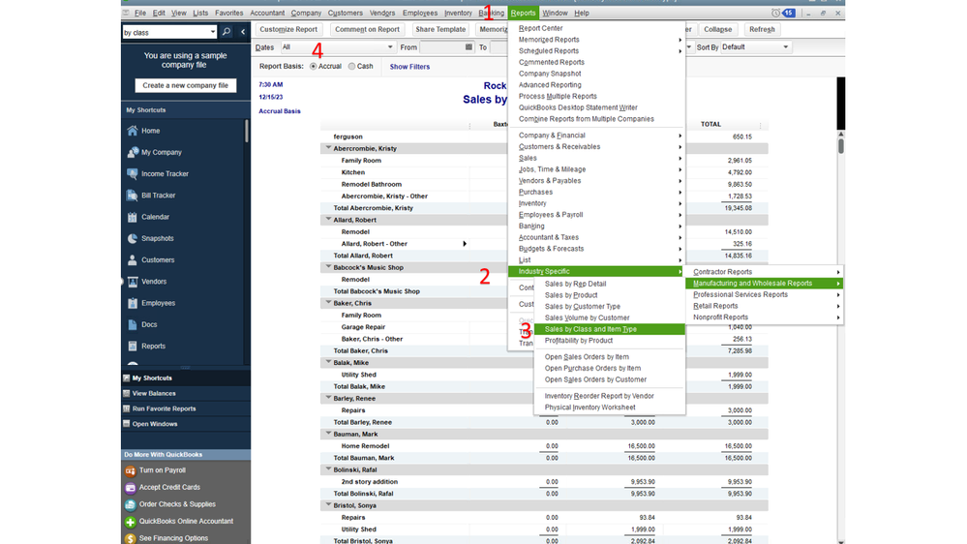
Task: Open the Reports shortcut icon in sidebar
Action: click(132, 346)
